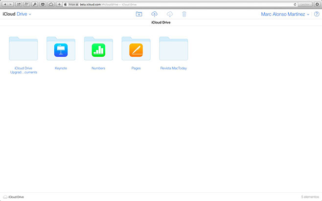Click the Safari forward navigation button
Viewport: 322px width, 201px height.
[x=10, y=4]
